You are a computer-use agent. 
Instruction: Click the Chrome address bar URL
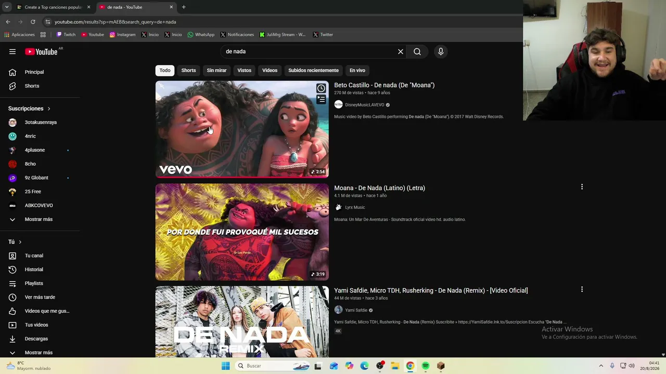[115, 22]
